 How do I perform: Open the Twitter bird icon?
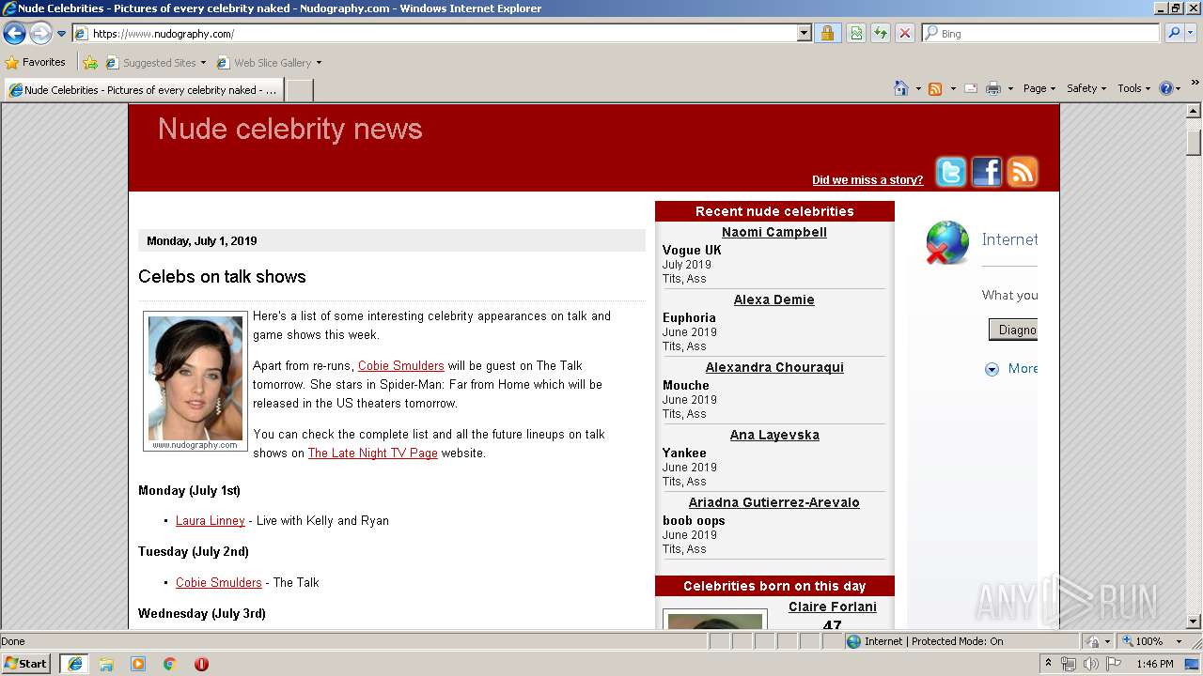951,173
